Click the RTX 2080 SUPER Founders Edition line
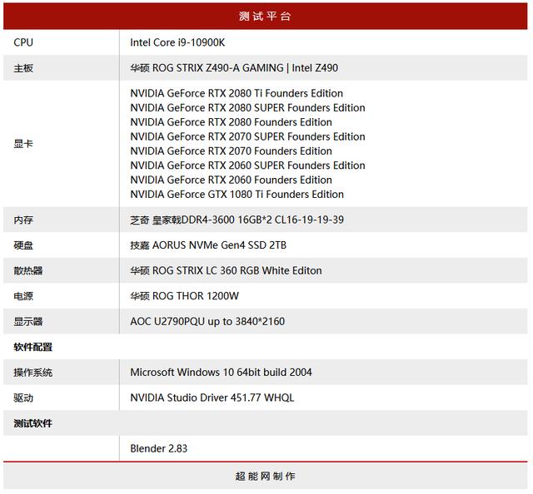The height and width of the screenshot is (494, 533). click(x=248, y=107)
